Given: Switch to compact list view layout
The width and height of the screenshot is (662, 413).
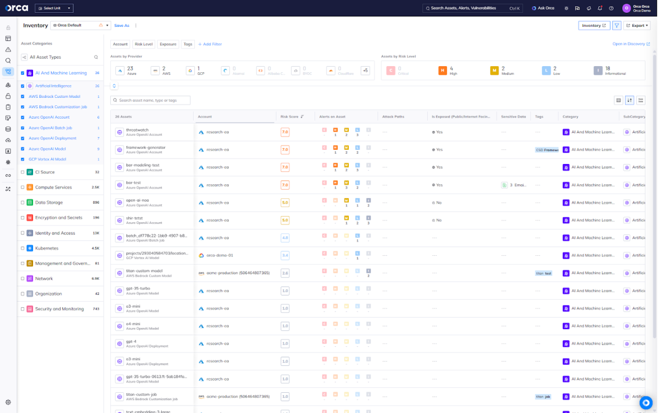Looking at the screenshot, I should 641,100.
